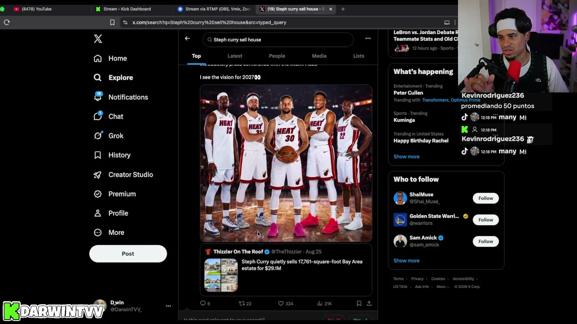The image size is (577, 324).
Task: Open ShaiMuse profile avatar
Action: pos(400,198)
